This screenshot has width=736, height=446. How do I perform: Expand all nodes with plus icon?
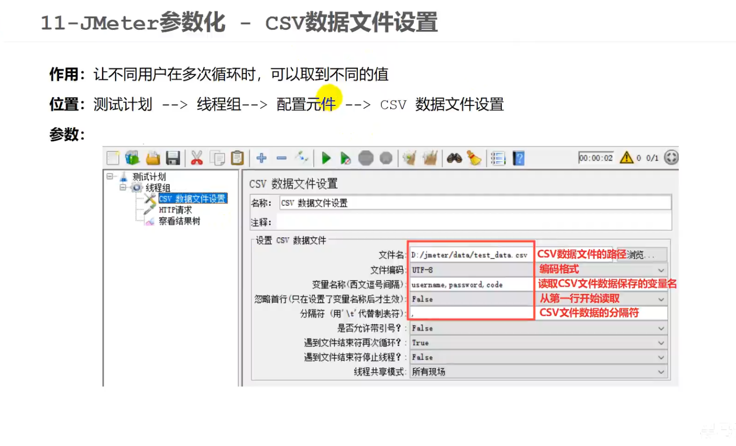click(x=262, y=158)
